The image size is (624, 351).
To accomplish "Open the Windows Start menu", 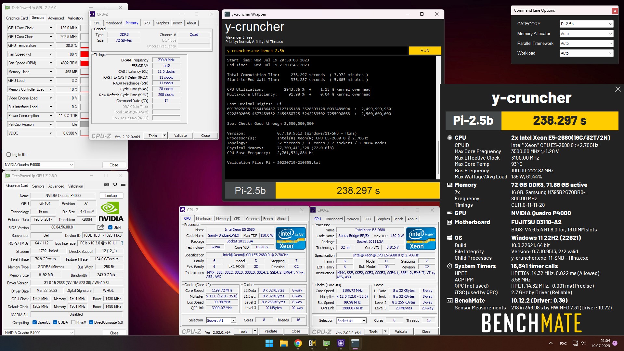I will [269, 343].
